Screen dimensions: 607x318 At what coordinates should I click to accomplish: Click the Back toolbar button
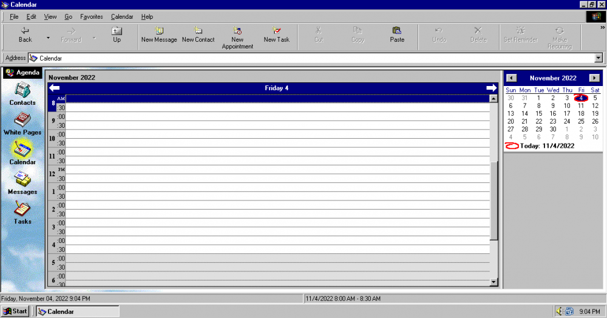[x=25, y=35]
